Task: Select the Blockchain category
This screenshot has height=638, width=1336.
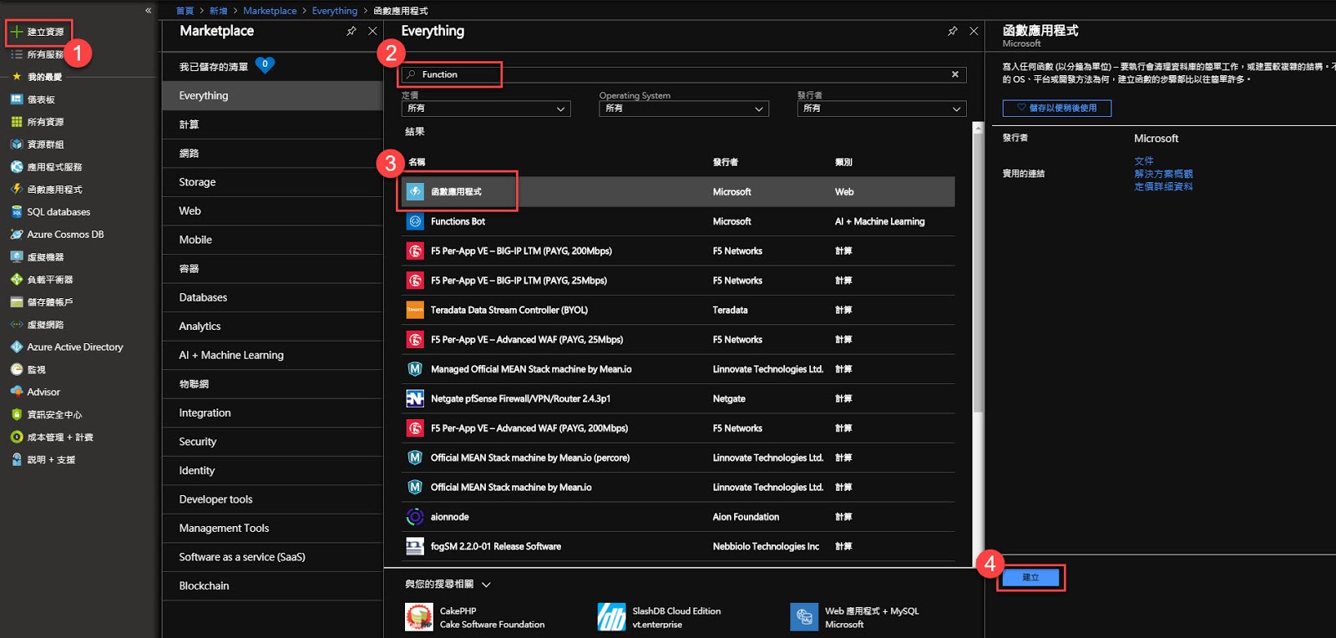Action: point(272,586)
